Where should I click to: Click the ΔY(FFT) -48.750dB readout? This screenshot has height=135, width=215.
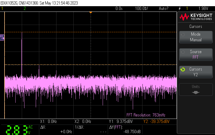point(125,129)
